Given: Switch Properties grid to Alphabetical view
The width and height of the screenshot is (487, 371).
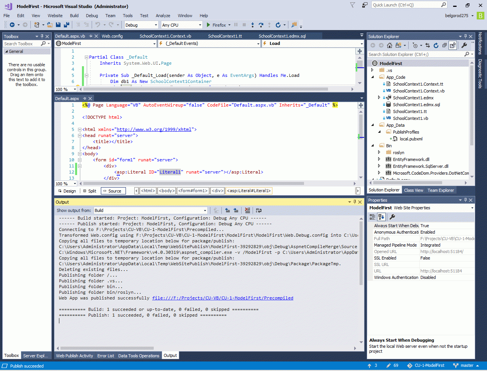Looking at the screenshot, I should click(381, 217).
